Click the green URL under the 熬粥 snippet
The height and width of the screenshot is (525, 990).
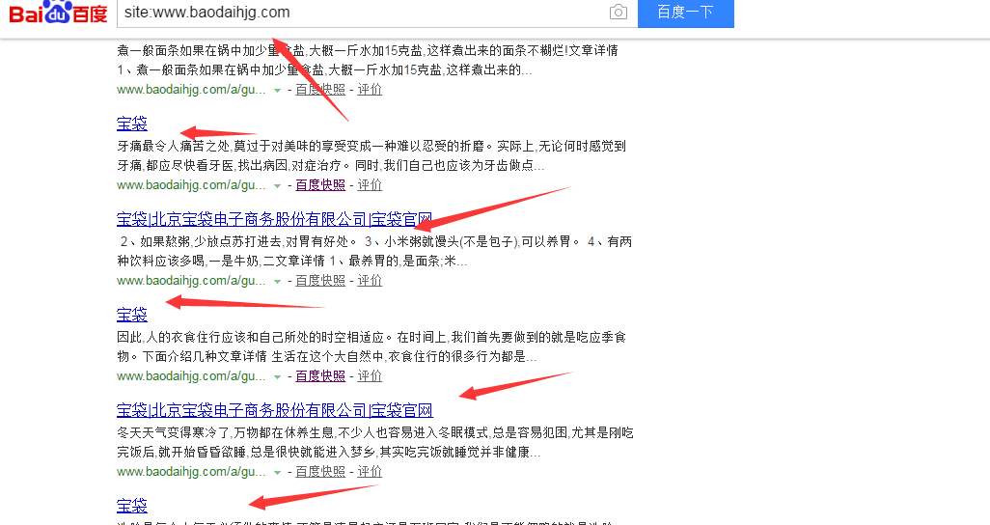coord(191,281)
